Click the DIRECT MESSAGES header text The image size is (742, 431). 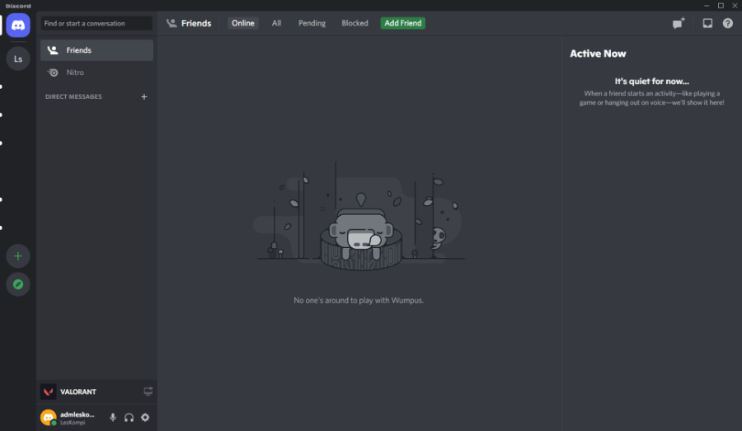coord(73,96)
